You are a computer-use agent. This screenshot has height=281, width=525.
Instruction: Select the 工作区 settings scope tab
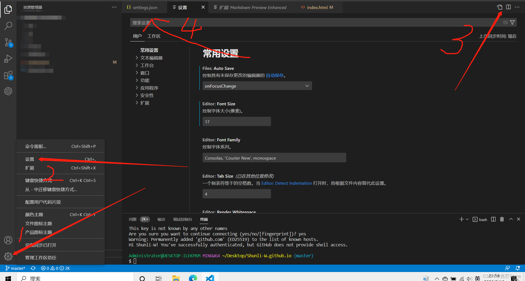coord(154,36)
